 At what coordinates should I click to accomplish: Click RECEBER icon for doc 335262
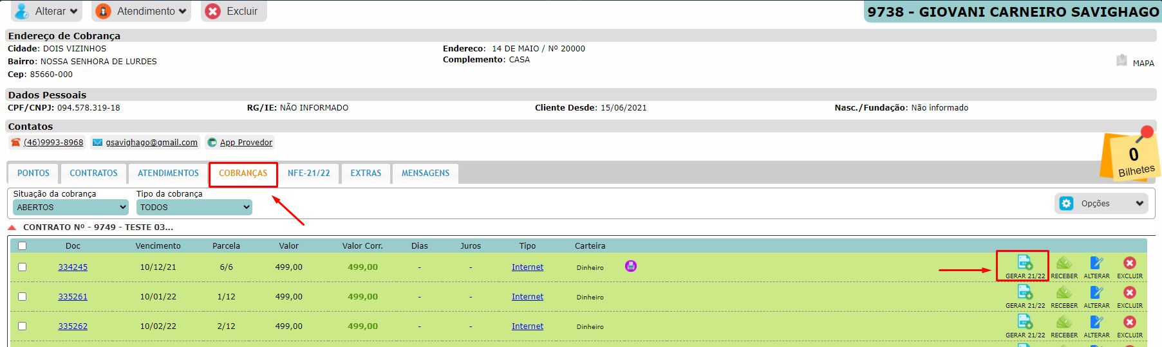tap(1064, 321)
